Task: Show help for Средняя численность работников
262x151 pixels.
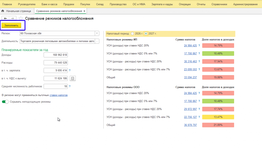Action: click(70, 86)
